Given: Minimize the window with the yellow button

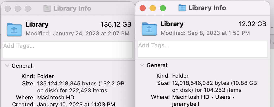Looking at the screenshot, I should 153,8.
